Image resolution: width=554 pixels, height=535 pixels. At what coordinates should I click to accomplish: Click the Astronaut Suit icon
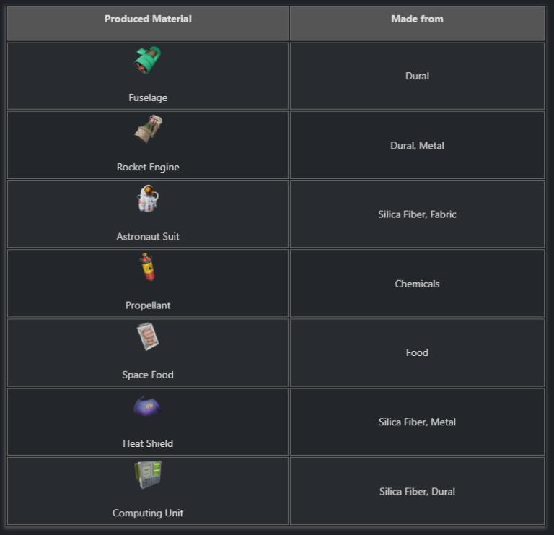148,199
